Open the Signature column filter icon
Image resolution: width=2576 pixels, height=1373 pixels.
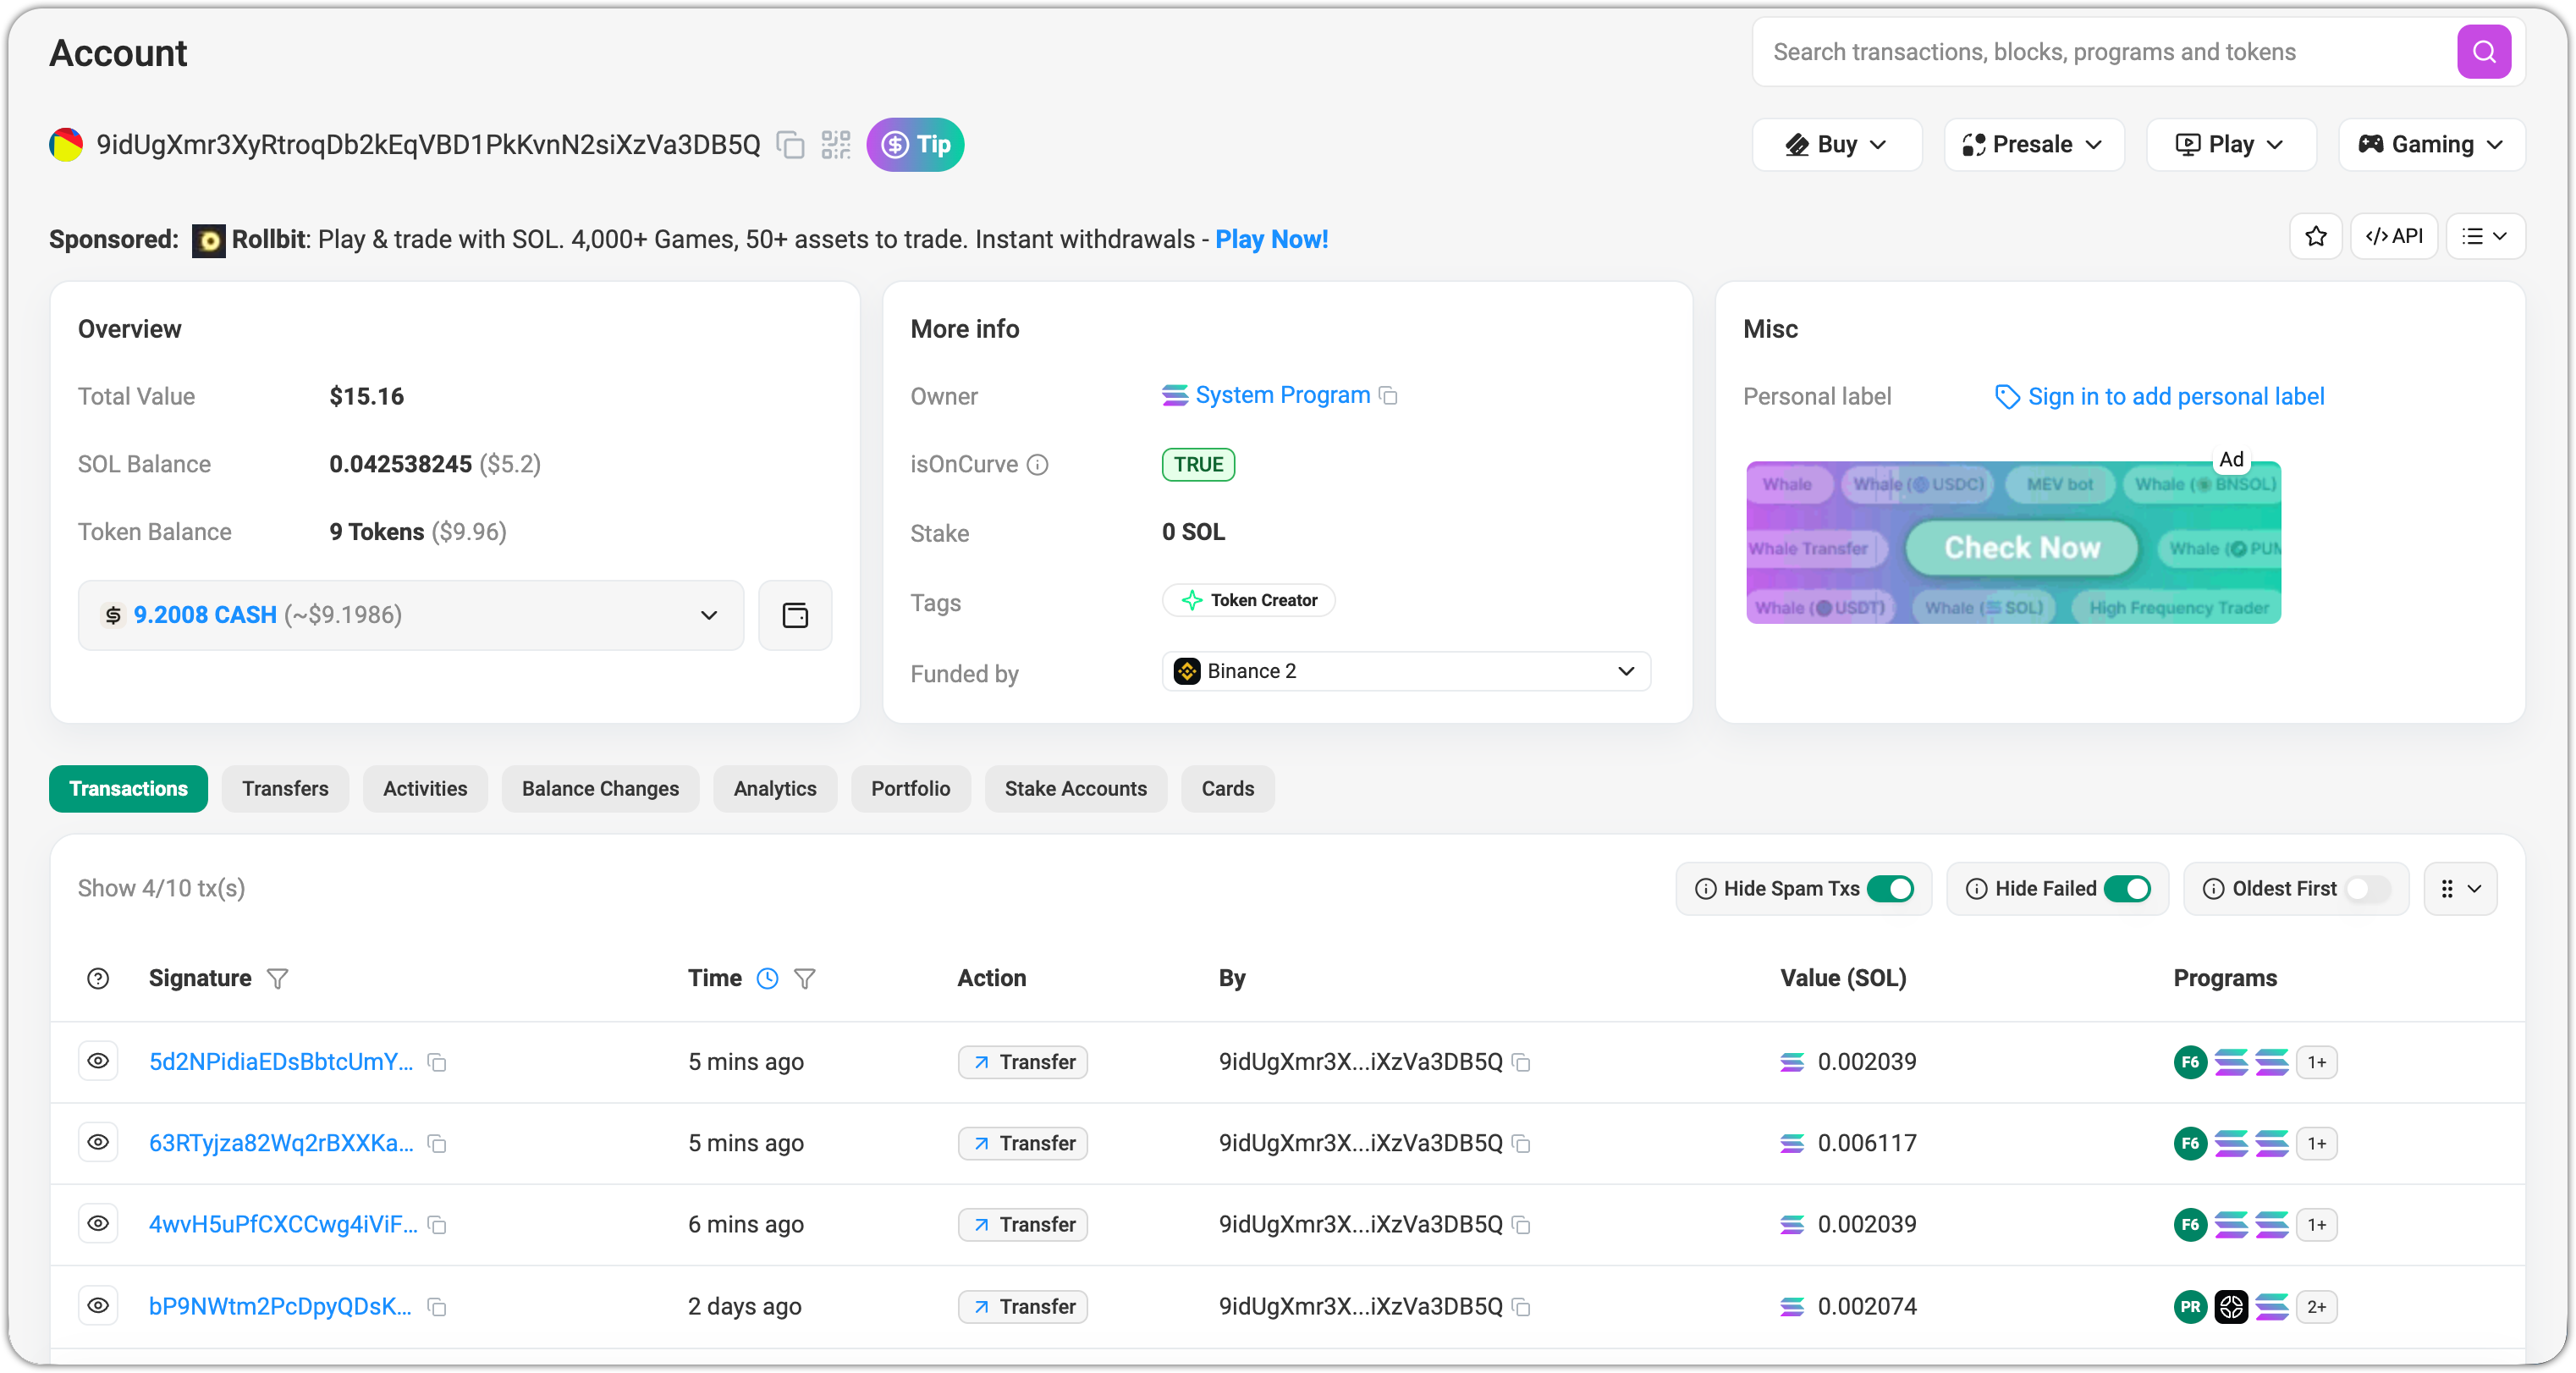click(278, 978)
